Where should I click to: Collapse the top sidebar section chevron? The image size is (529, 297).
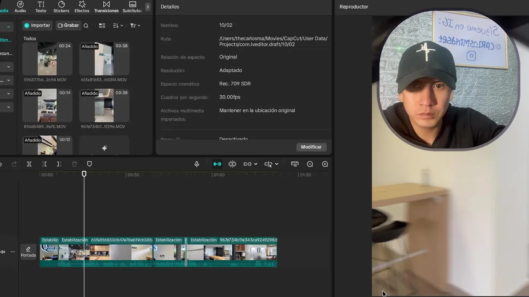point(8,27)
